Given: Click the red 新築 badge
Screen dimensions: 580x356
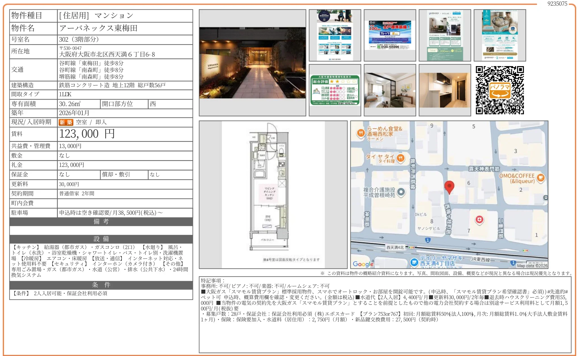Looking at the screenshot, I should pos(66,122).
